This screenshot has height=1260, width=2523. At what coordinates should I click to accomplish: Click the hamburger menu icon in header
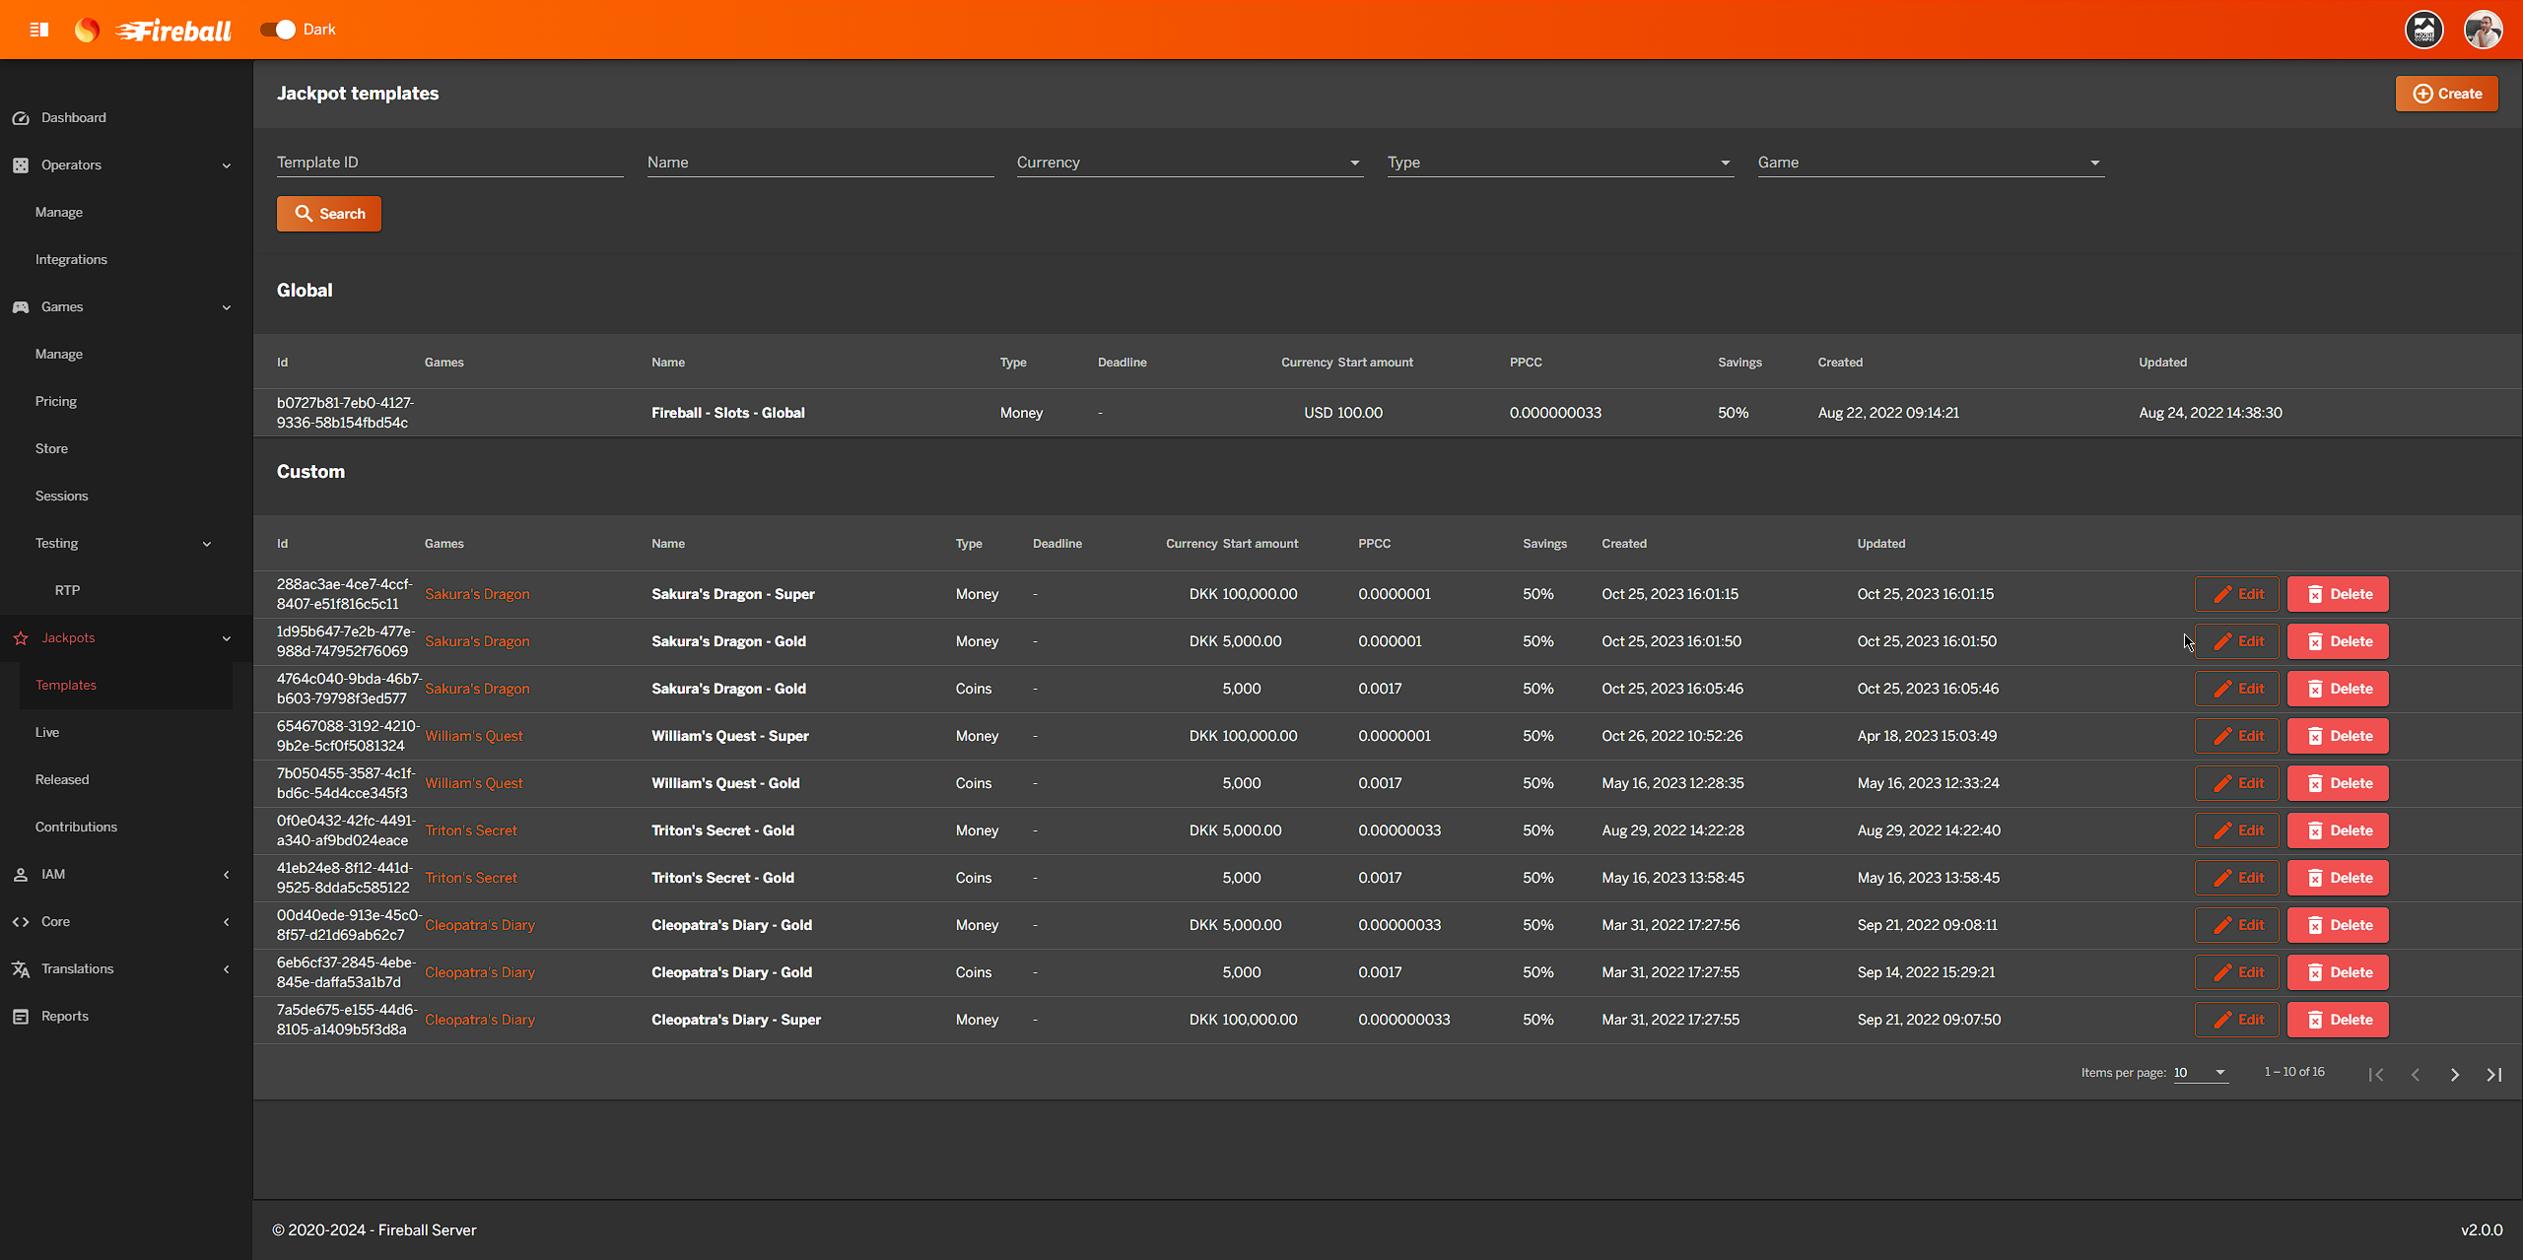coord(39,30)
